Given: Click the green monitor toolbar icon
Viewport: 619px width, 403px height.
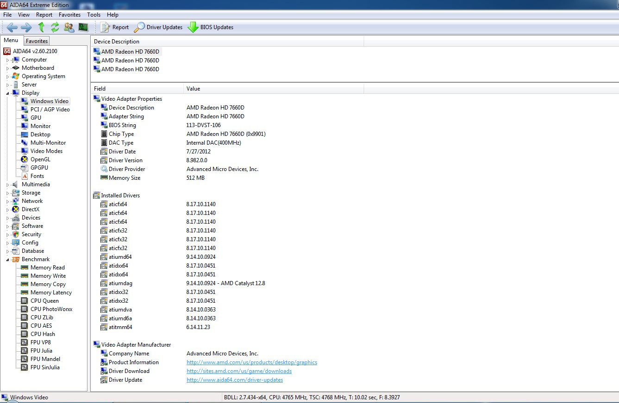Looking at the screenshot, I should (x=83, y=27).
